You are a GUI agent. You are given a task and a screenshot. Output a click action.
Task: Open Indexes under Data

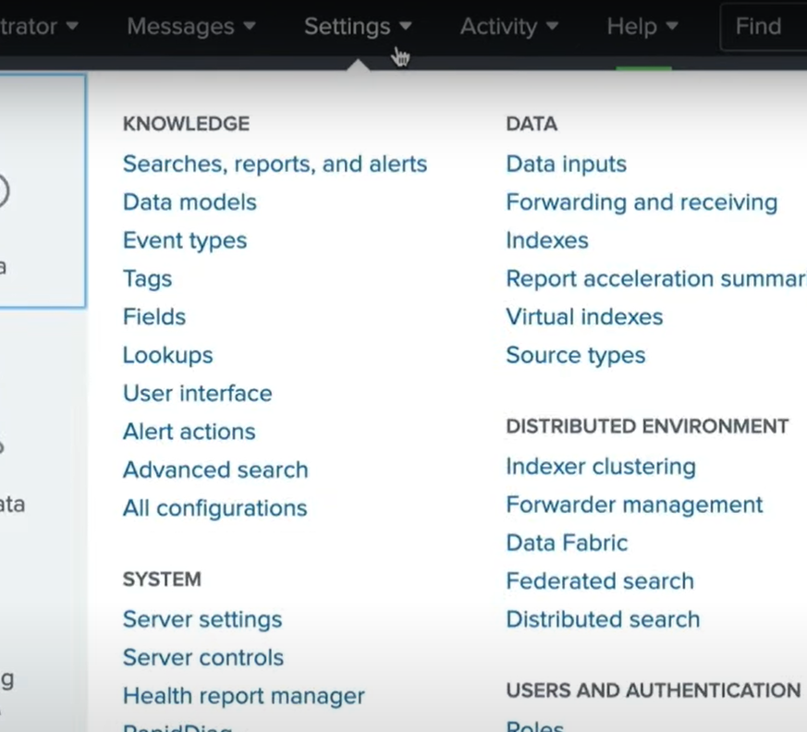tap(546, 241)
